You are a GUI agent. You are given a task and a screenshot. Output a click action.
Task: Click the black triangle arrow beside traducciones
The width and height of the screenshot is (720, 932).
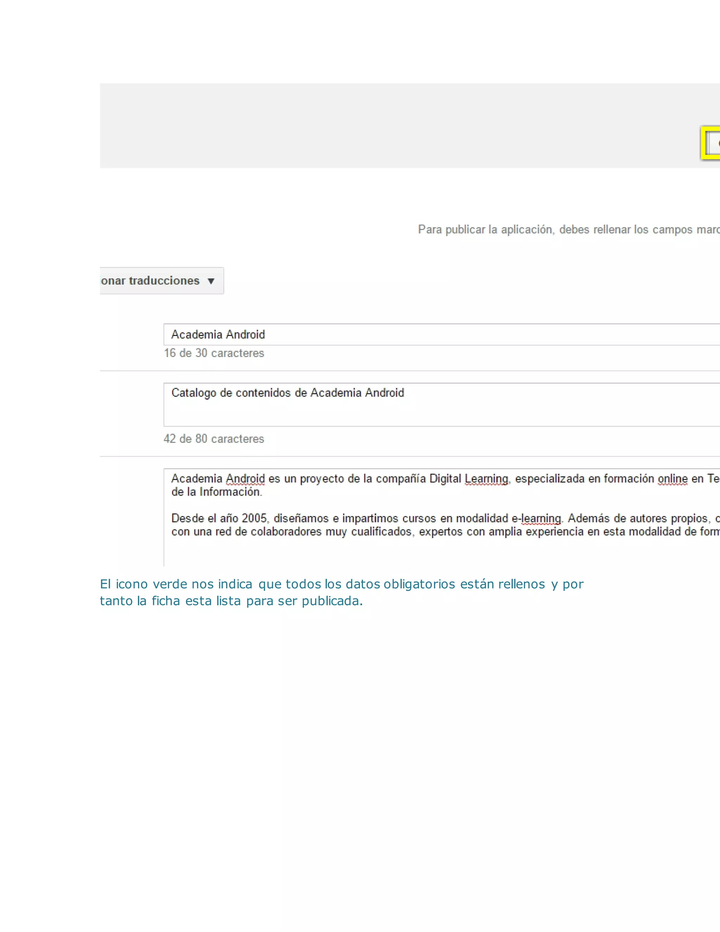point(211,281)
